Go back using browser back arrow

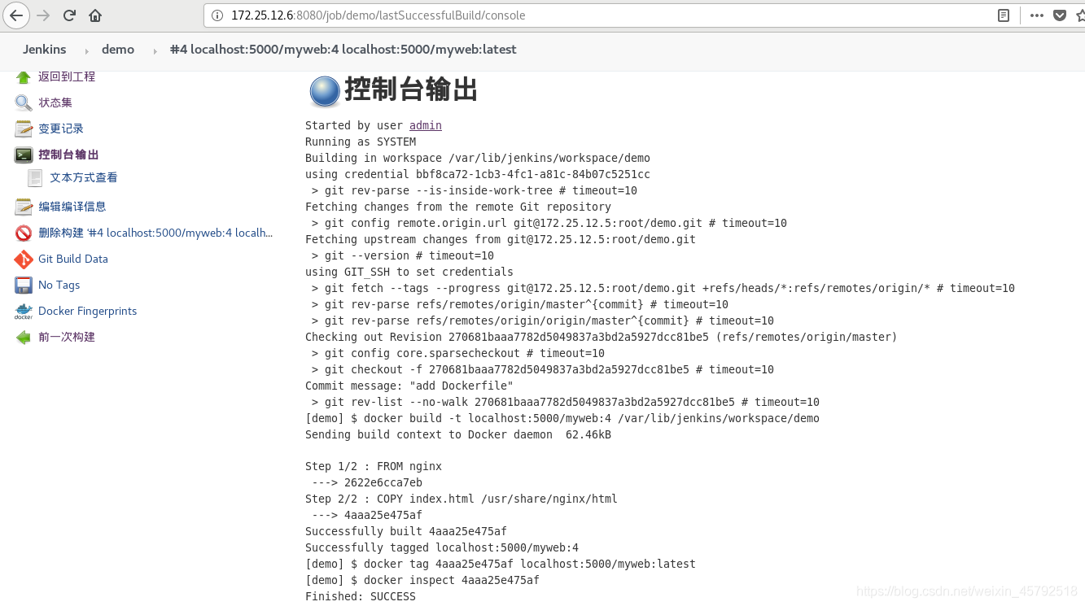16,15
